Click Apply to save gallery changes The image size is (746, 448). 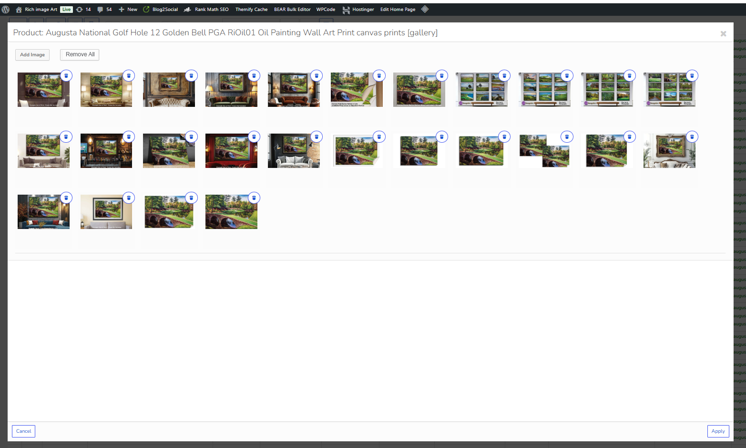(718, 431)
